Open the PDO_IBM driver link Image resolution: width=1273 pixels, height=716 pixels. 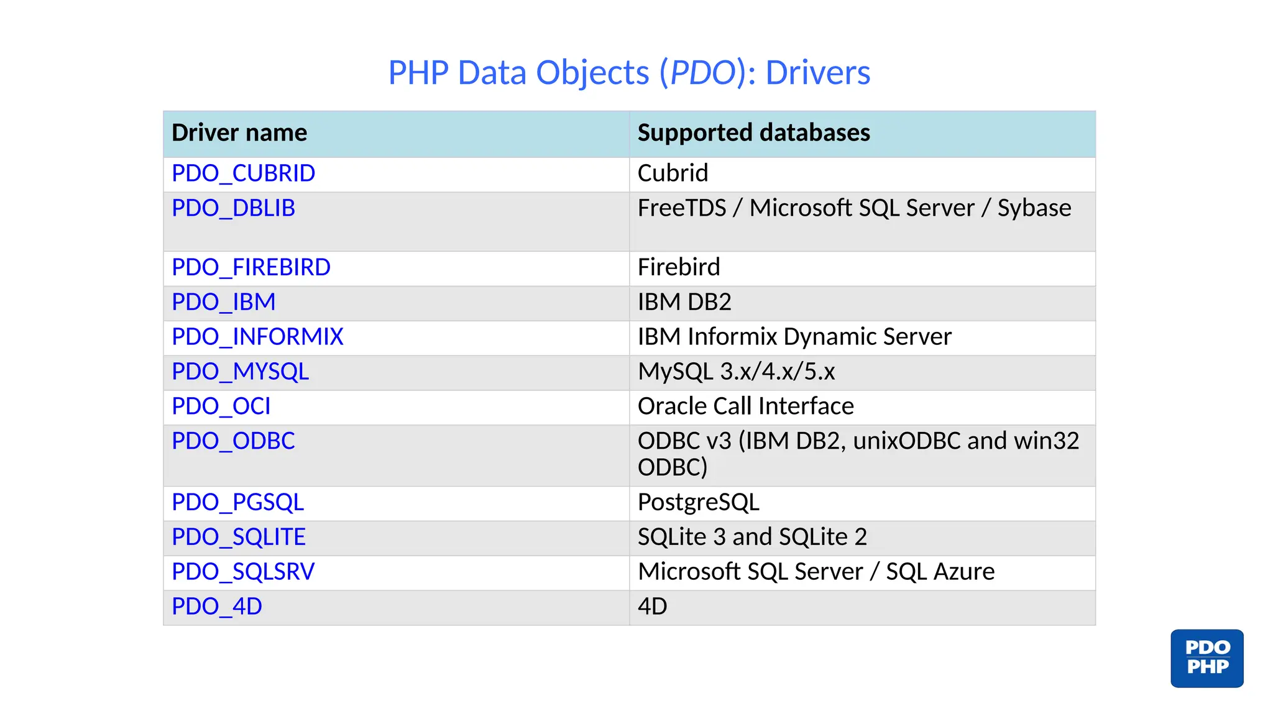[223, 302]
